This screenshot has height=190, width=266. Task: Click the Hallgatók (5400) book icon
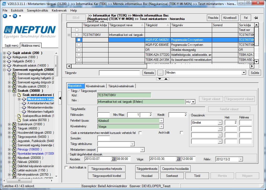click(x=9, y=61)
